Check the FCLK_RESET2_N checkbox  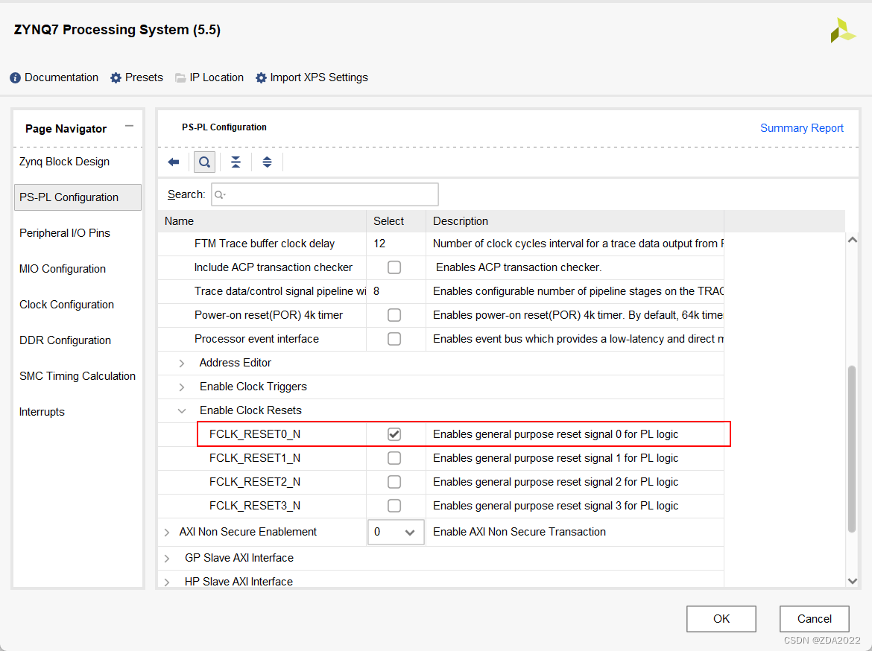(394, 482)
